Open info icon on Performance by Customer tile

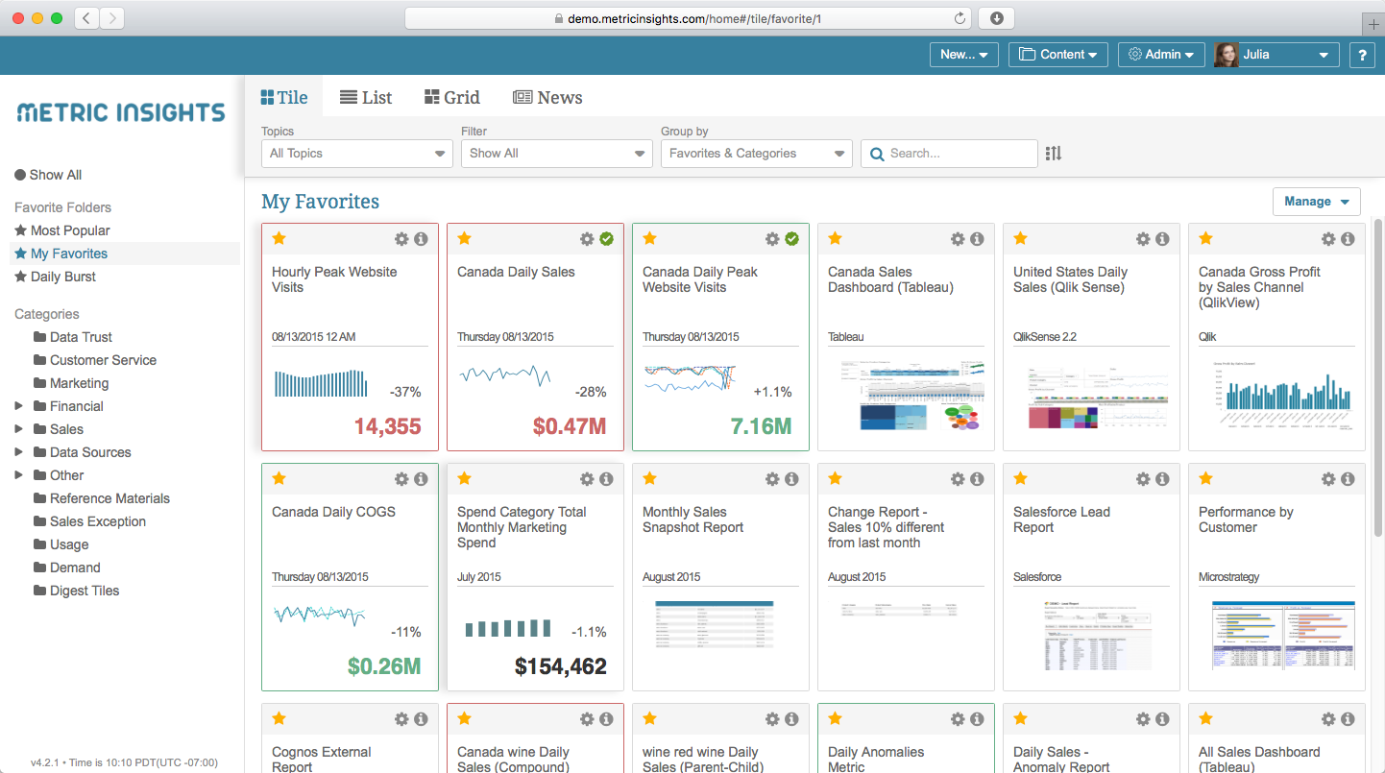click(x=1348, y=479)
